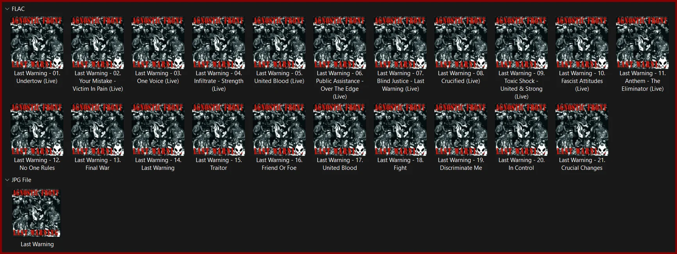This screenshot has height=254, width=677.
Task: Collapse the JPG File group chevron
Action: (7, 180)
